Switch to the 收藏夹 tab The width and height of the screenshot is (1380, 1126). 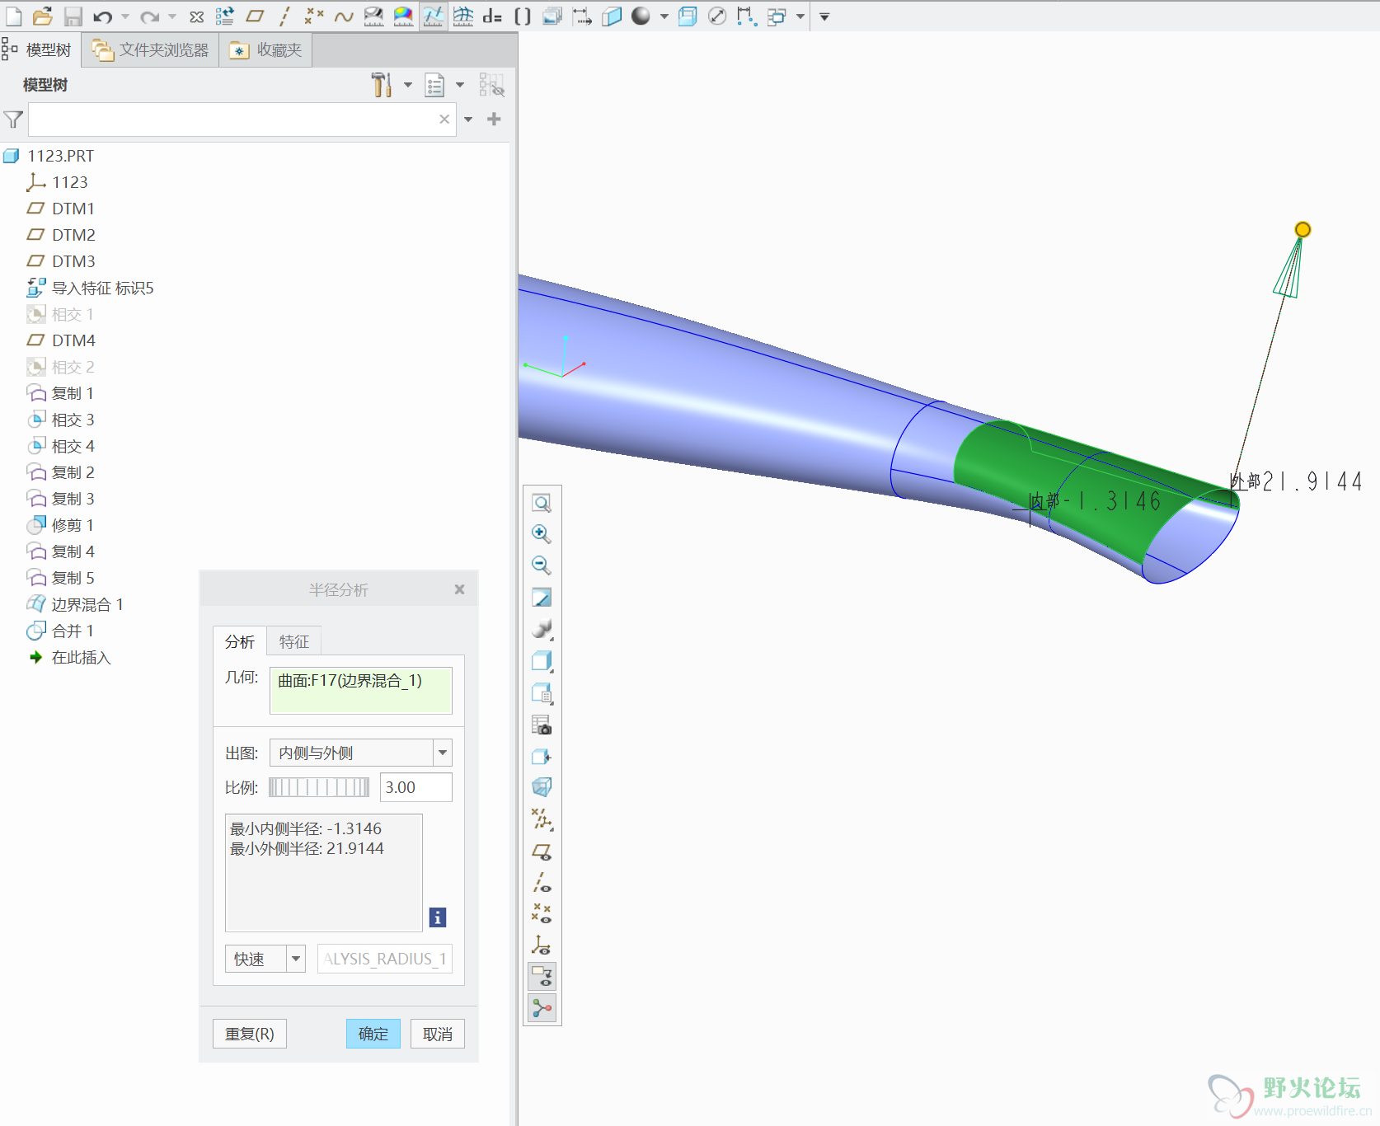(x=265, y=50)
